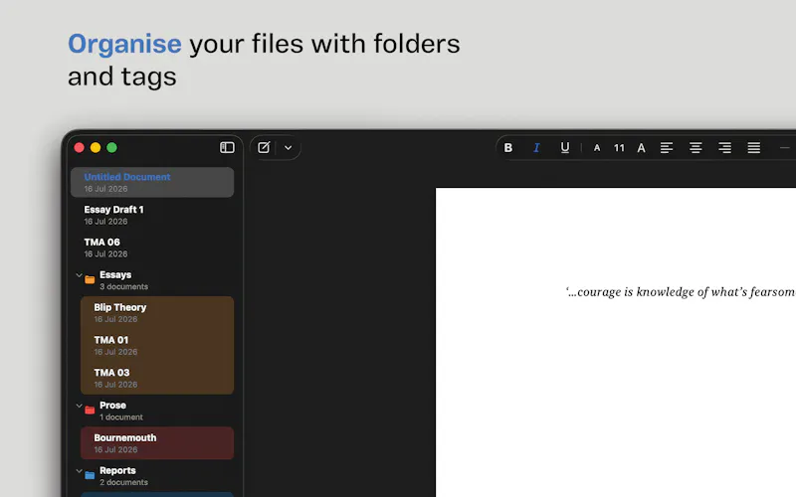Collapse the Prose folder chevron

(x=79, y=406)
